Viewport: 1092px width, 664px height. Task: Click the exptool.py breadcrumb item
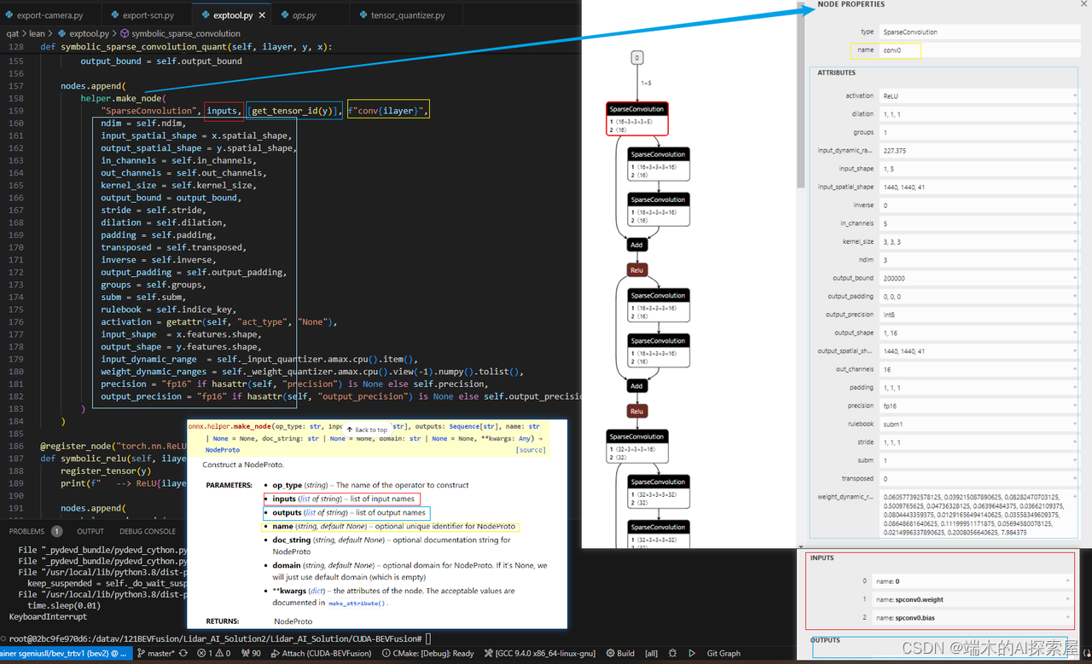coord(84,34)
